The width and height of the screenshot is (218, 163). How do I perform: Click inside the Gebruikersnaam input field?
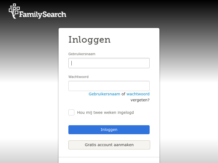coord(109,63)
